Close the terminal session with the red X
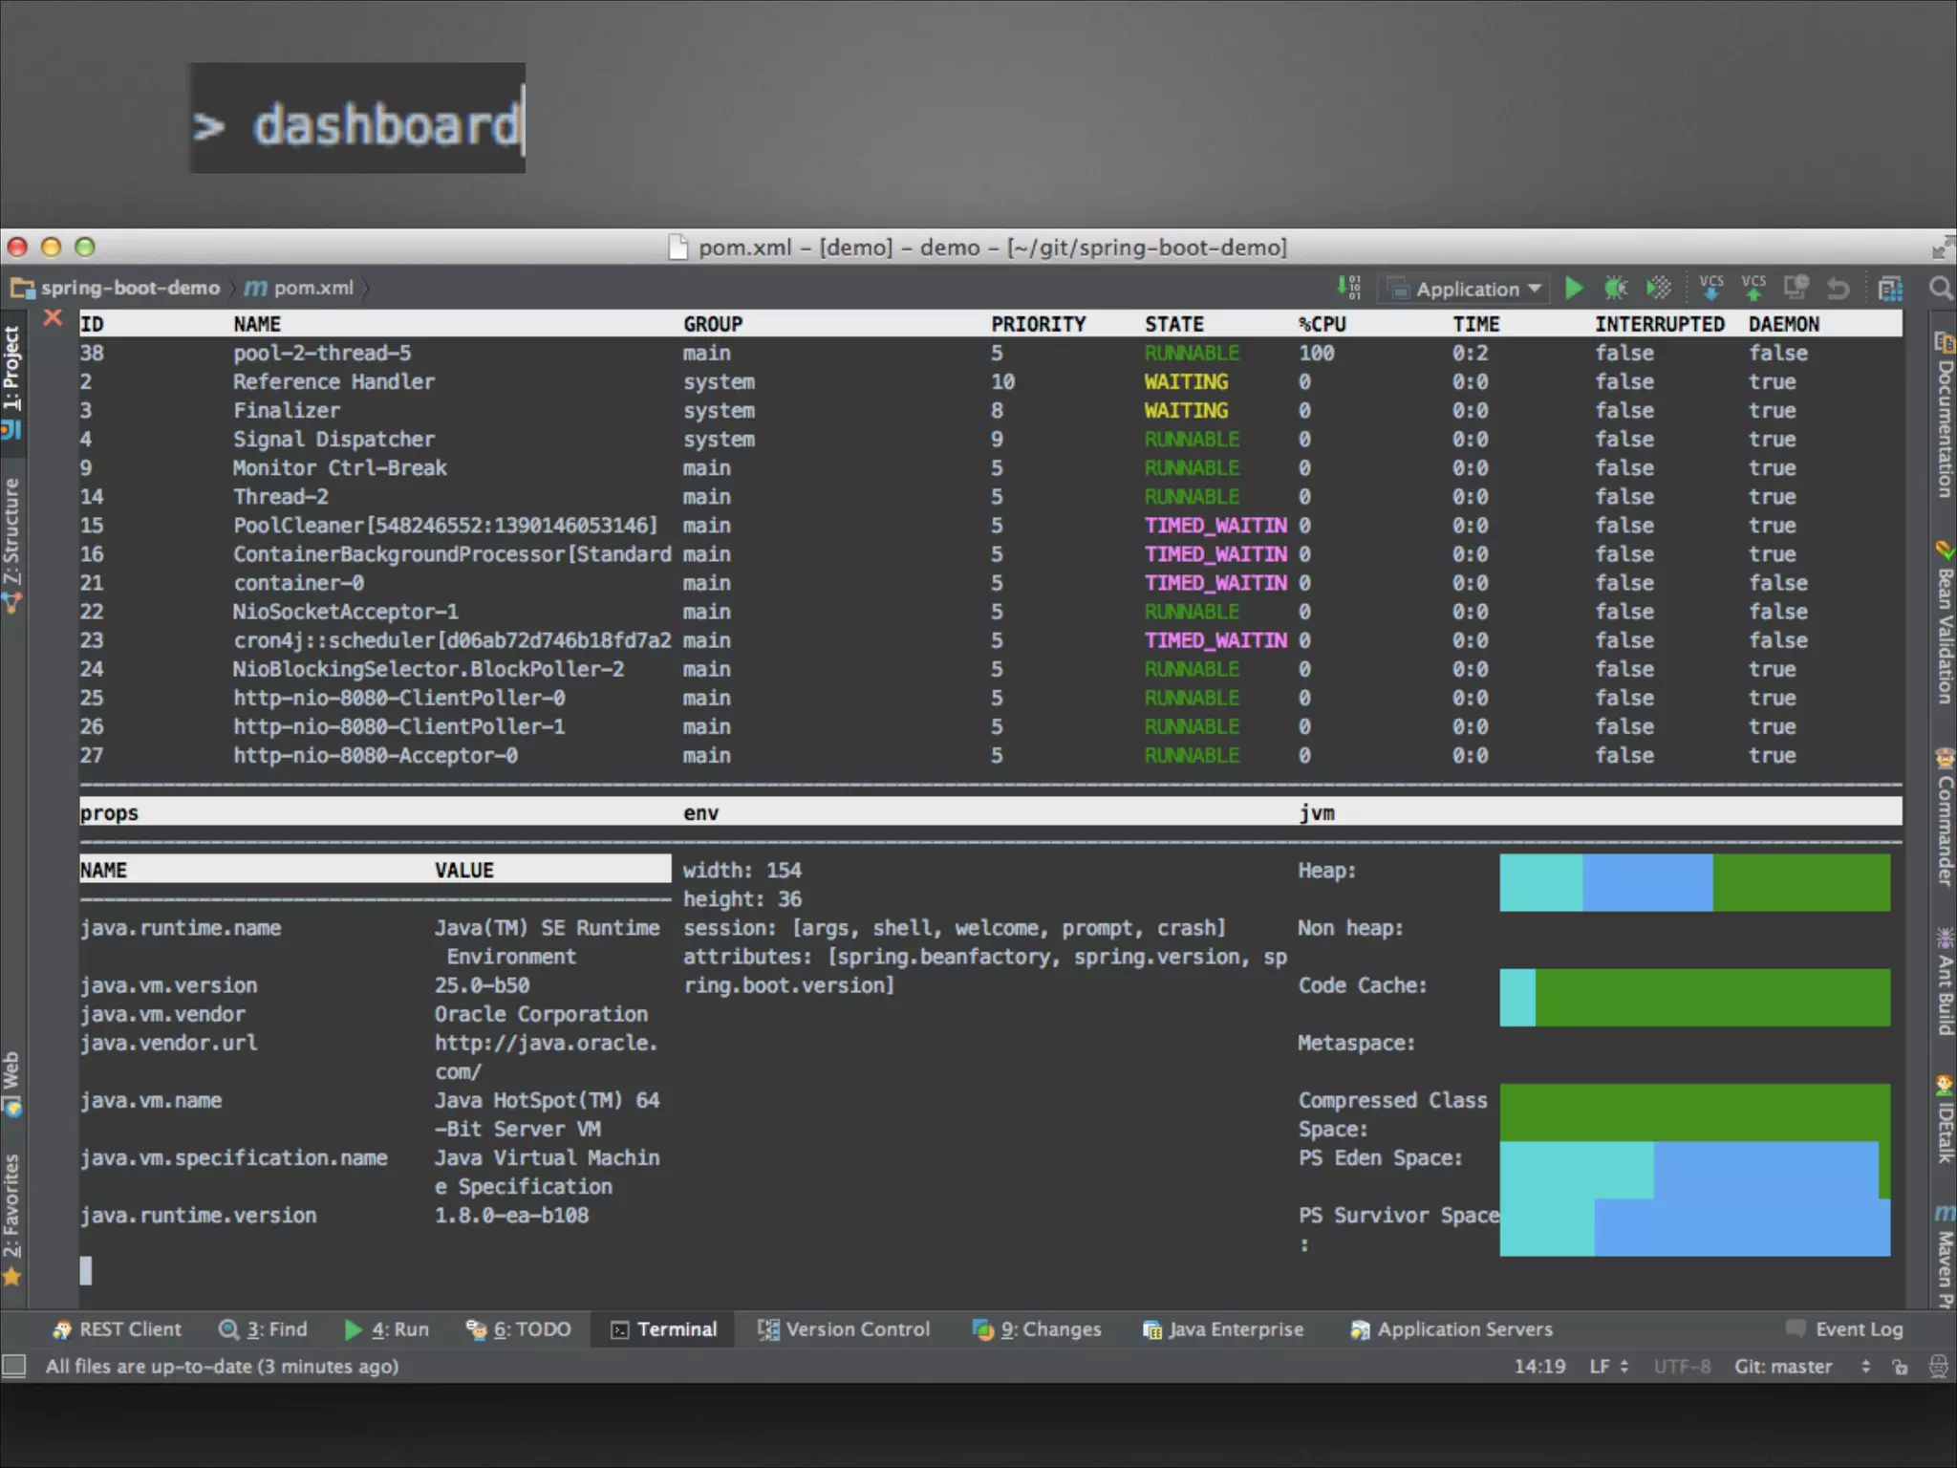The height and width of the screenshot is (1468, 1957). coord(54,318)
